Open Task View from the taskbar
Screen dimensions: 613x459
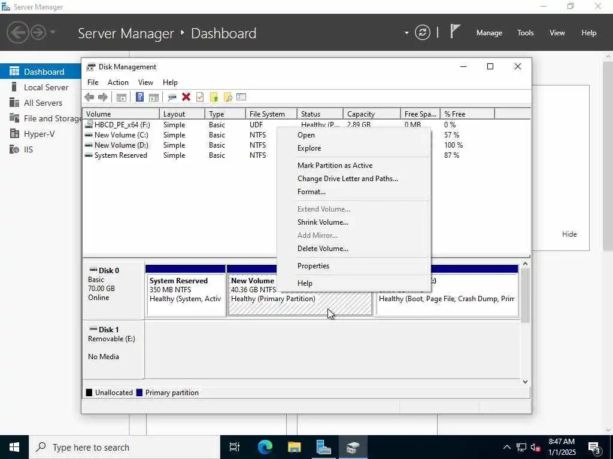click(x=235, y=447)
